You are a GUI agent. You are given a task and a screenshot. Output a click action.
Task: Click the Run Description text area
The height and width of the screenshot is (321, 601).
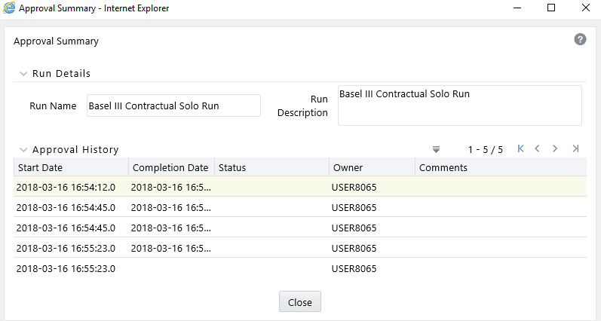[459, 105]
